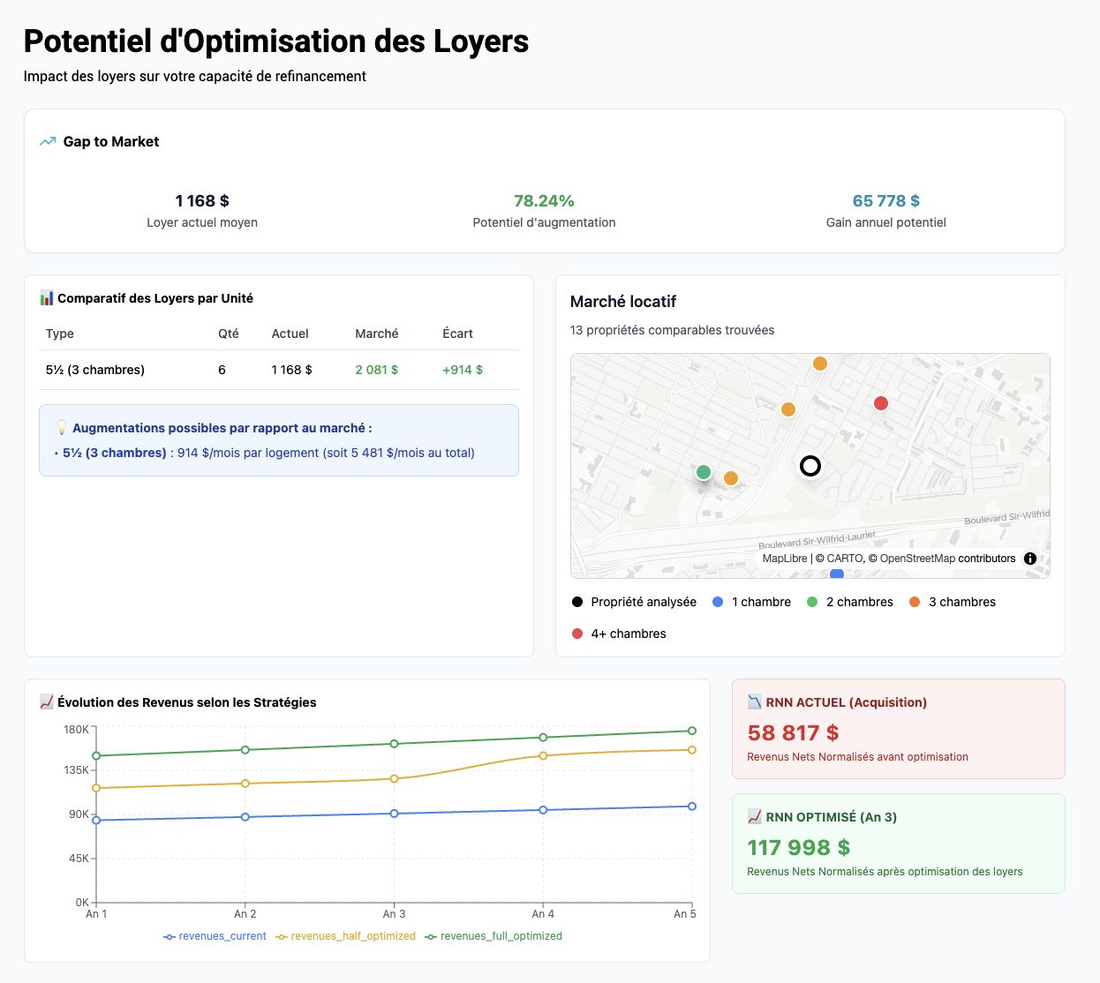Click the yellow line's An 3 data point
The image size is (1100, 983).
394,778
